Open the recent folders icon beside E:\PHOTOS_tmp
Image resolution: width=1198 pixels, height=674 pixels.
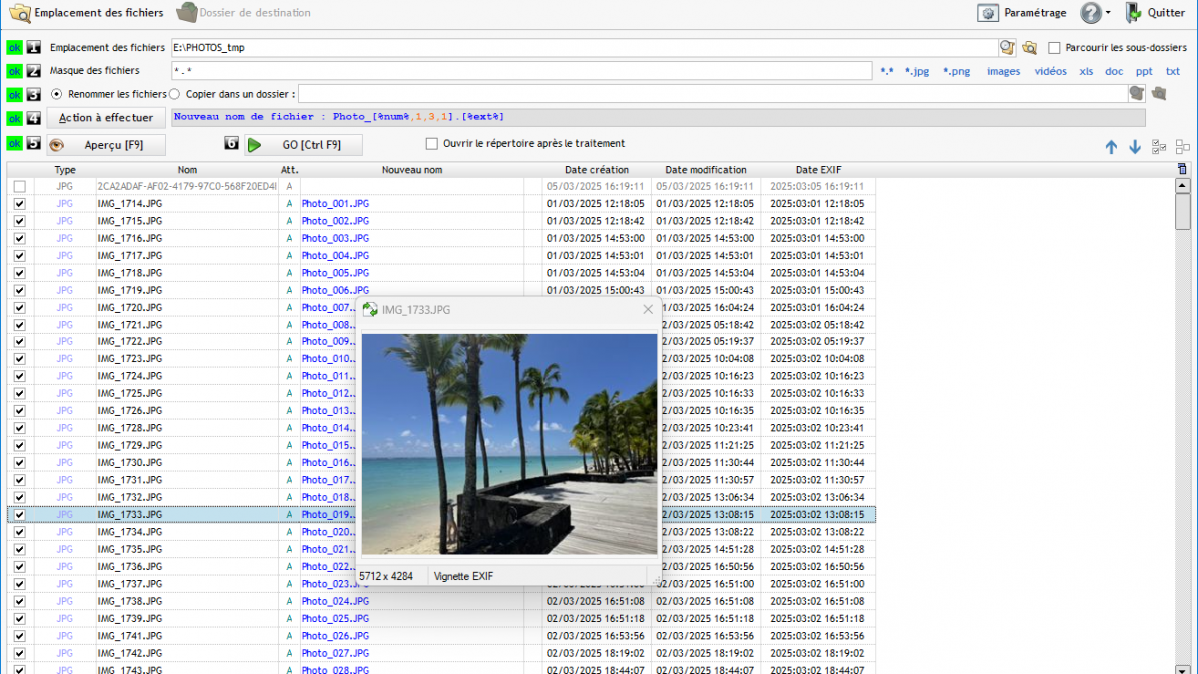[x=1008, y=47]
